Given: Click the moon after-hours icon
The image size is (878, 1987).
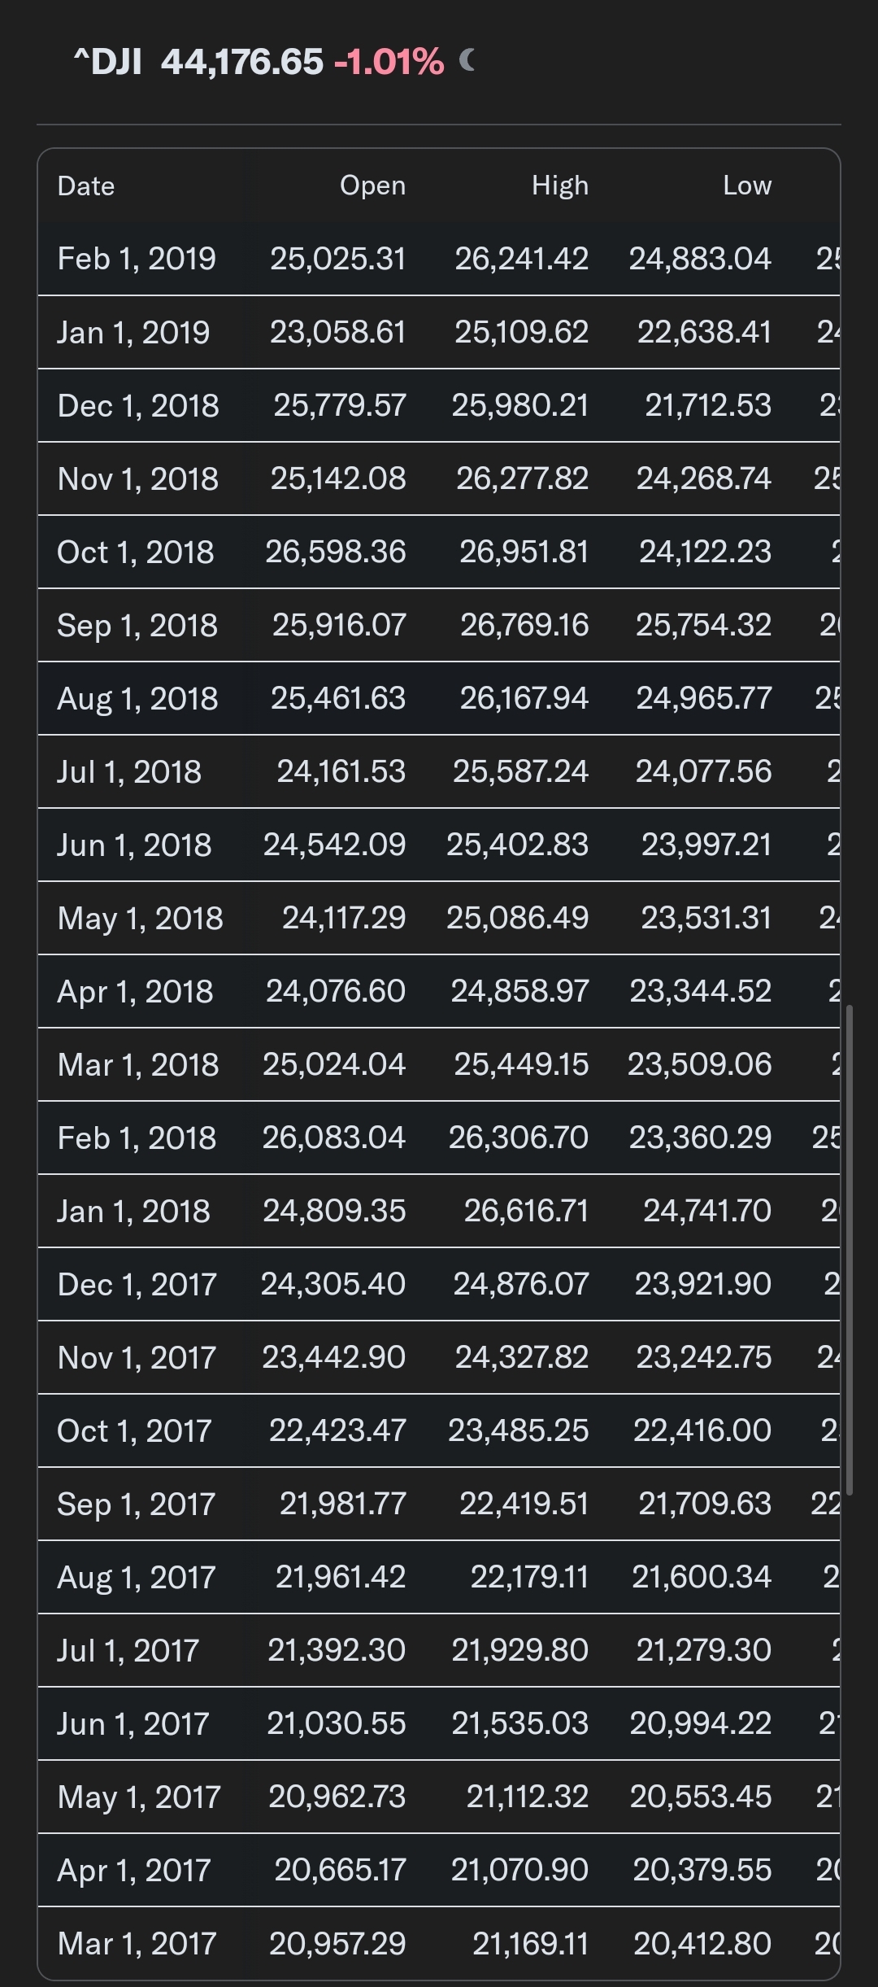Looking at the screenshot, I should point(467,60).
